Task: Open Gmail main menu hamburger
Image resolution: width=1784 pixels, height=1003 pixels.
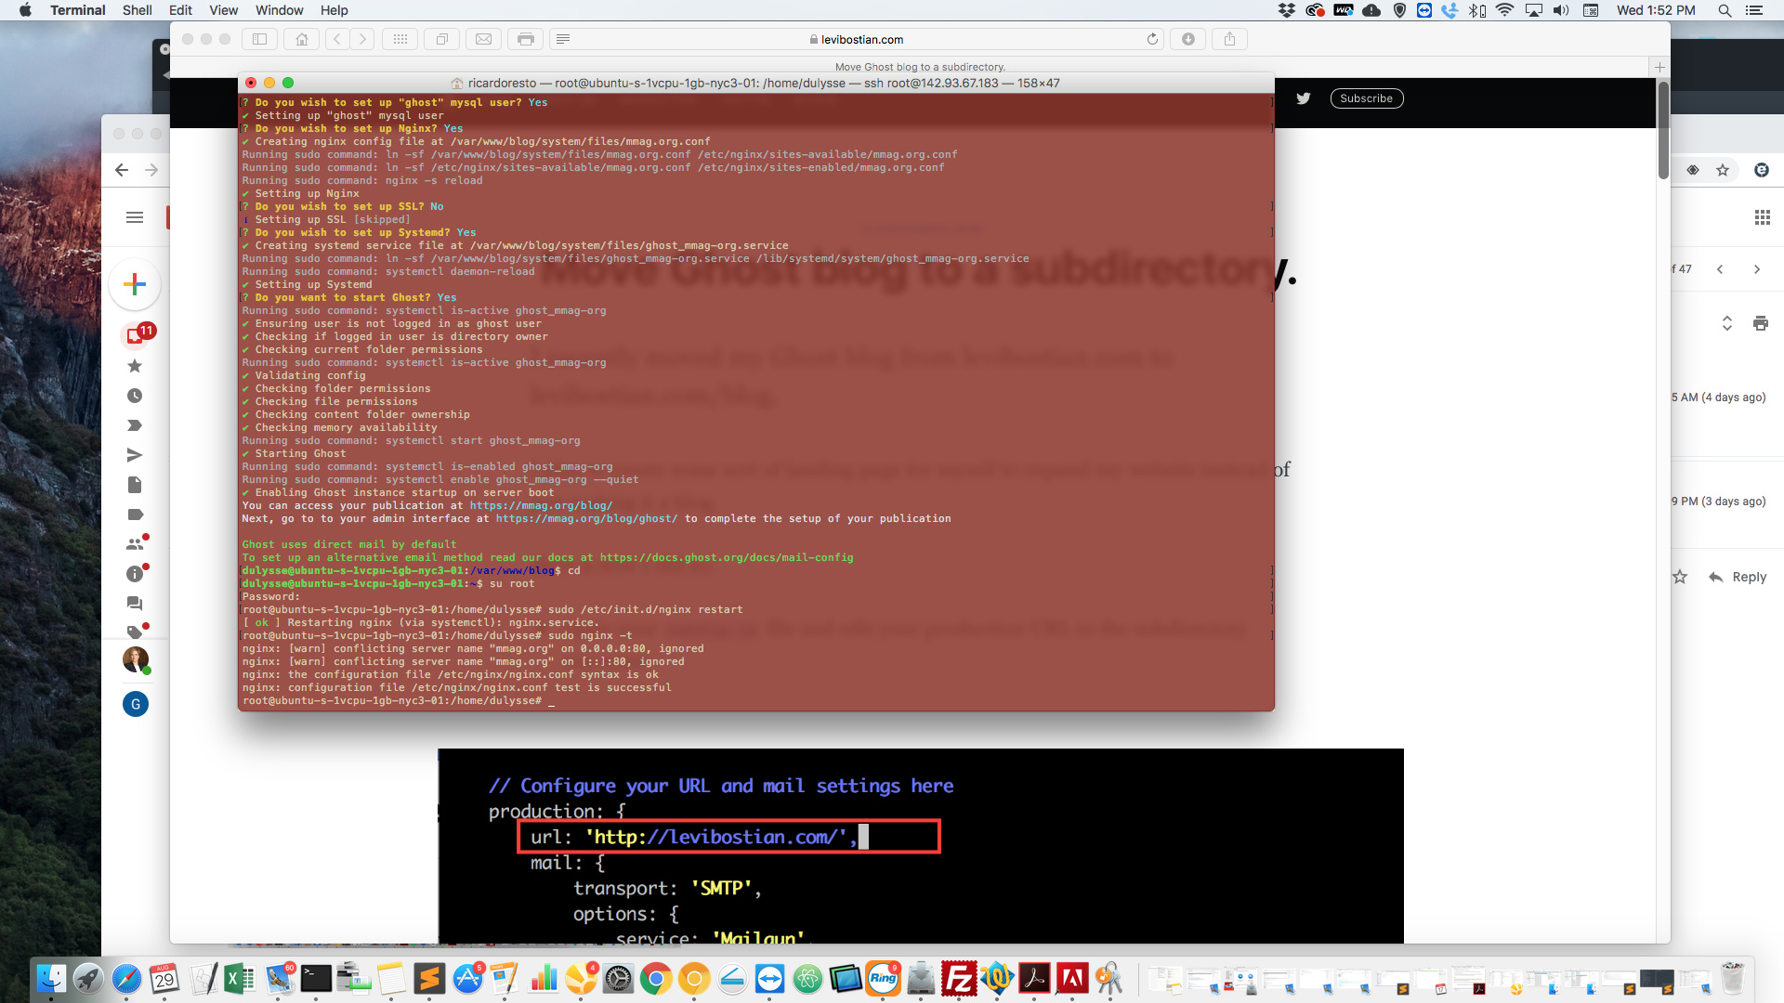Action: pos(135,217)
